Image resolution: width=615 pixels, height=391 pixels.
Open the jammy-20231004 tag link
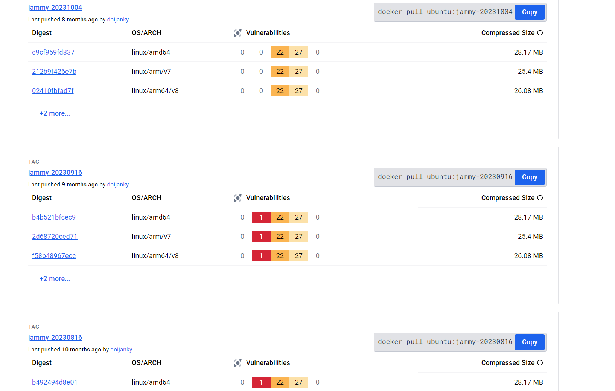(x=55, y=8)
